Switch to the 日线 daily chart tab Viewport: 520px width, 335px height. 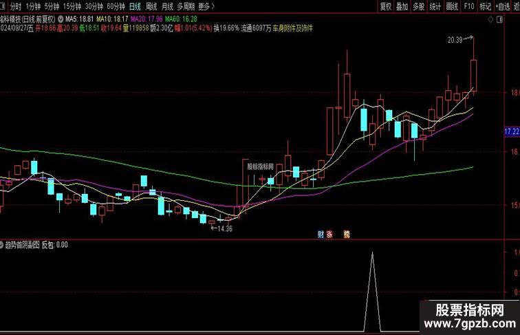[135, 6]
